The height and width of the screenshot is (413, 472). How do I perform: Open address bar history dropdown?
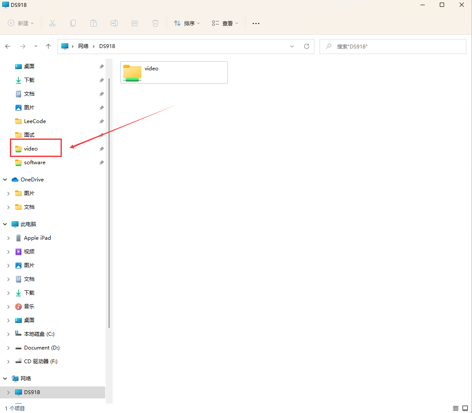[x=292, y=46]
